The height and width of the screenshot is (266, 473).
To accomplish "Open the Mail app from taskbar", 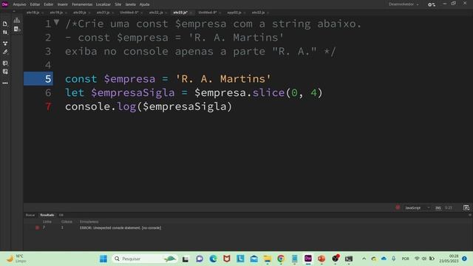I will coord(254,259).
